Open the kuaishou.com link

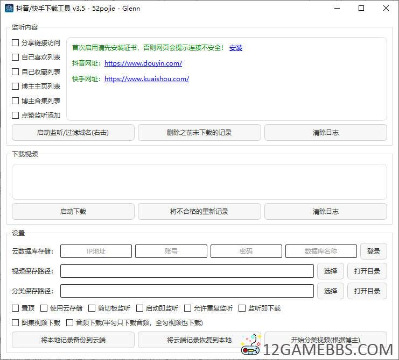[x=146, y=79]
